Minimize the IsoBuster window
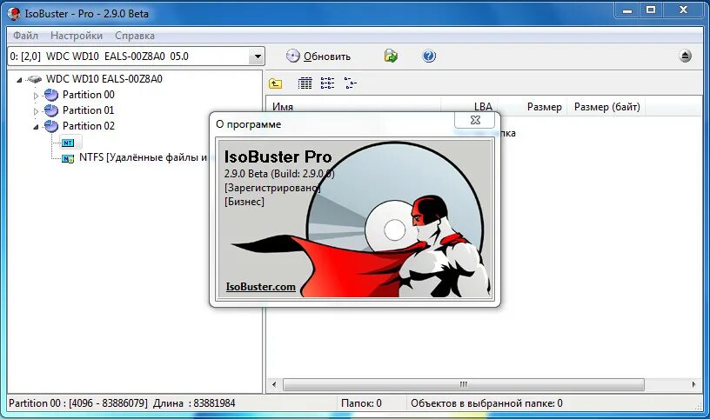Screen dimensions: 710x419 (x=626, y=10)
